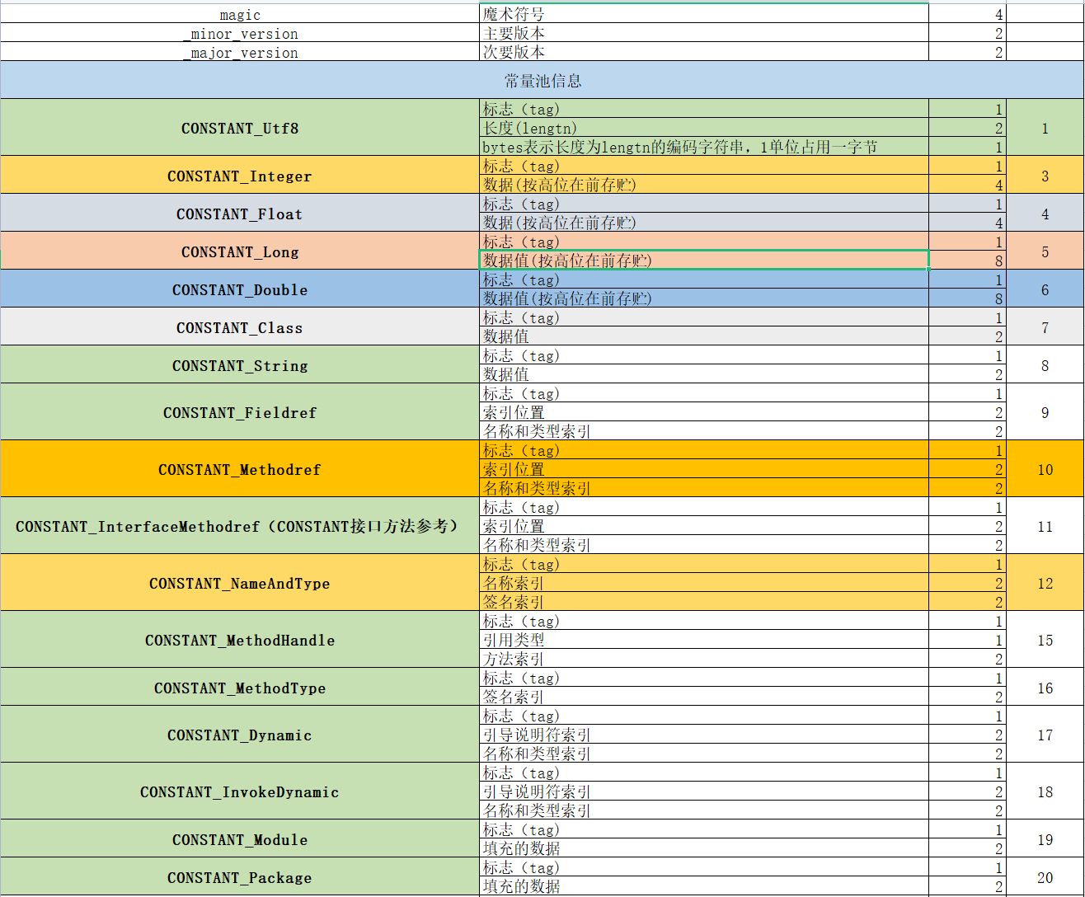Select the CONSTANT_Module cell

tap(240, 839)
